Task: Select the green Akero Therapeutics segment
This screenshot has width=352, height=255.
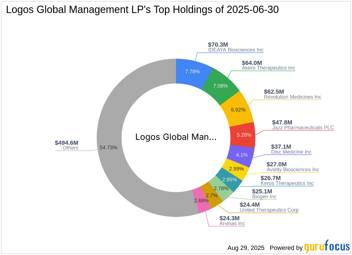Action: click(x=220, y=85)
